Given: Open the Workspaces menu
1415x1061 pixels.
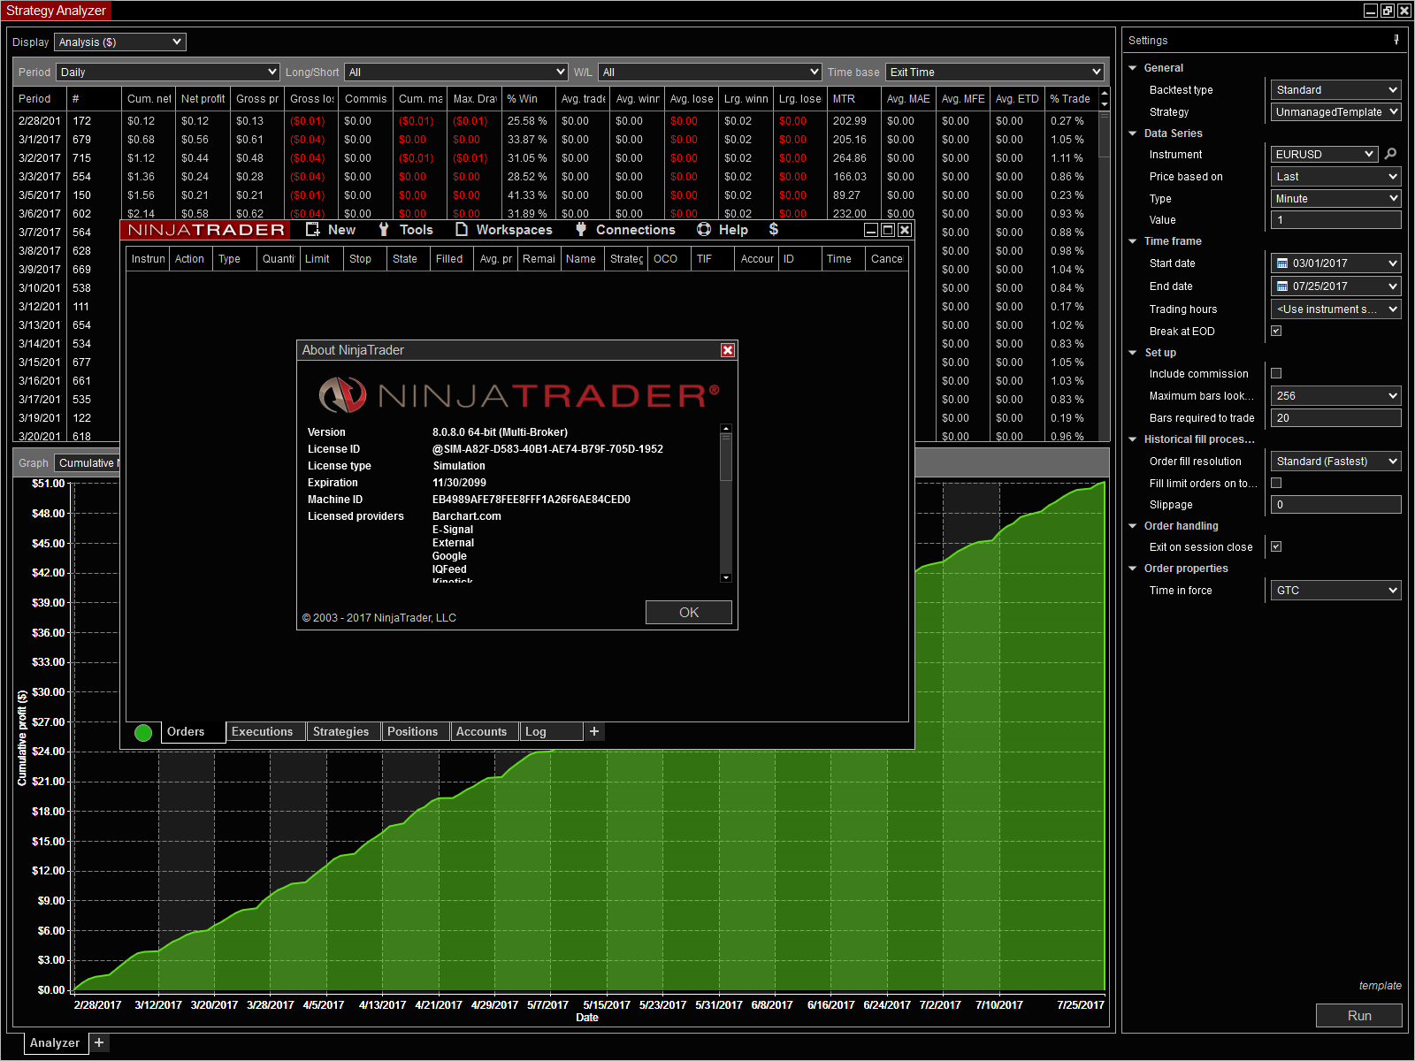Looking at the screenshot, I should coord(504,230).
